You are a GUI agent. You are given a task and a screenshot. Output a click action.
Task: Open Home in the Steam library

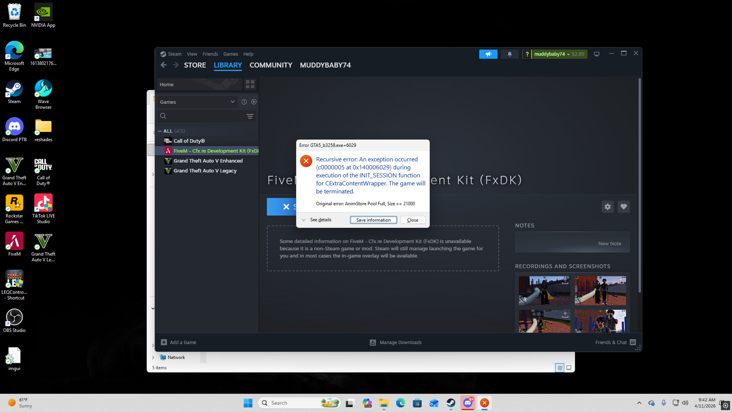199,84
